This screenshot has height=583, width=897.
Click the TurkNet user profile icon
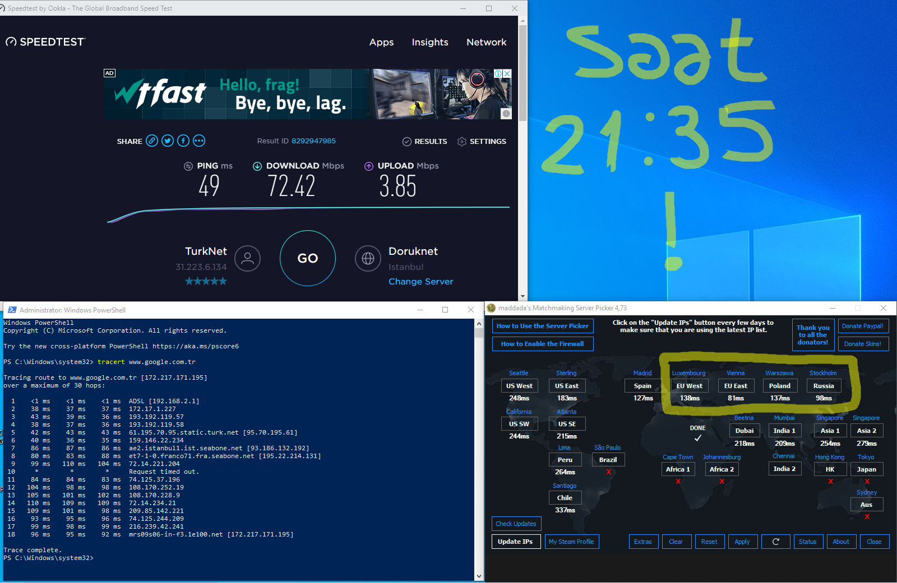click(x=248, y=258)
